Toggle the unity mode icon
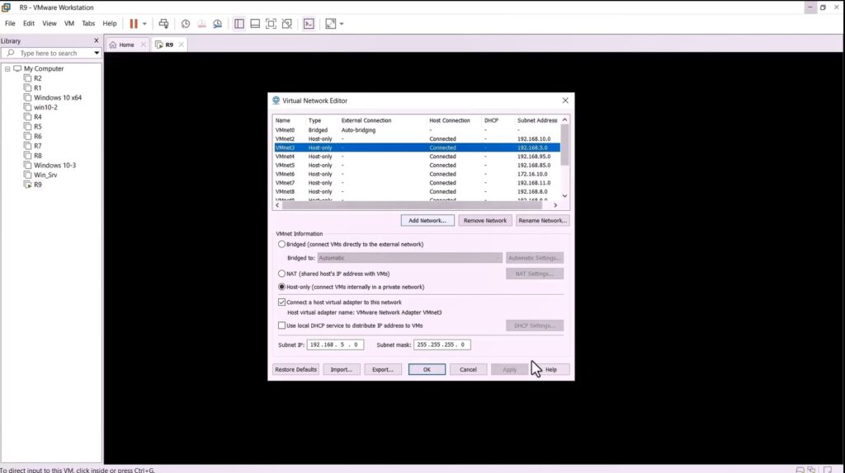The image size is (845, 473). [x=287, y=24]
